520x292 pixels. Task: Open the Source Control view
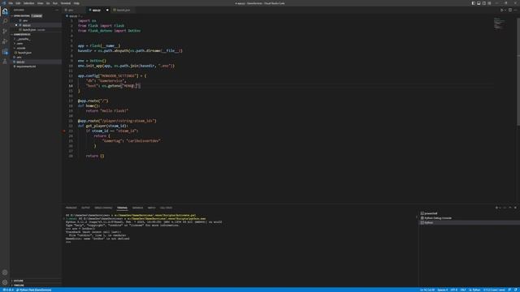pos(5,31)
